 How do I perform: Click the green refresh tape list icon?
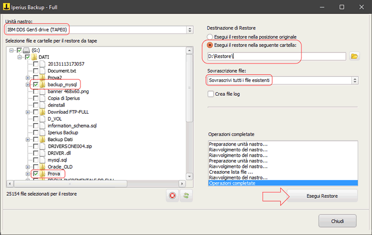186,195
